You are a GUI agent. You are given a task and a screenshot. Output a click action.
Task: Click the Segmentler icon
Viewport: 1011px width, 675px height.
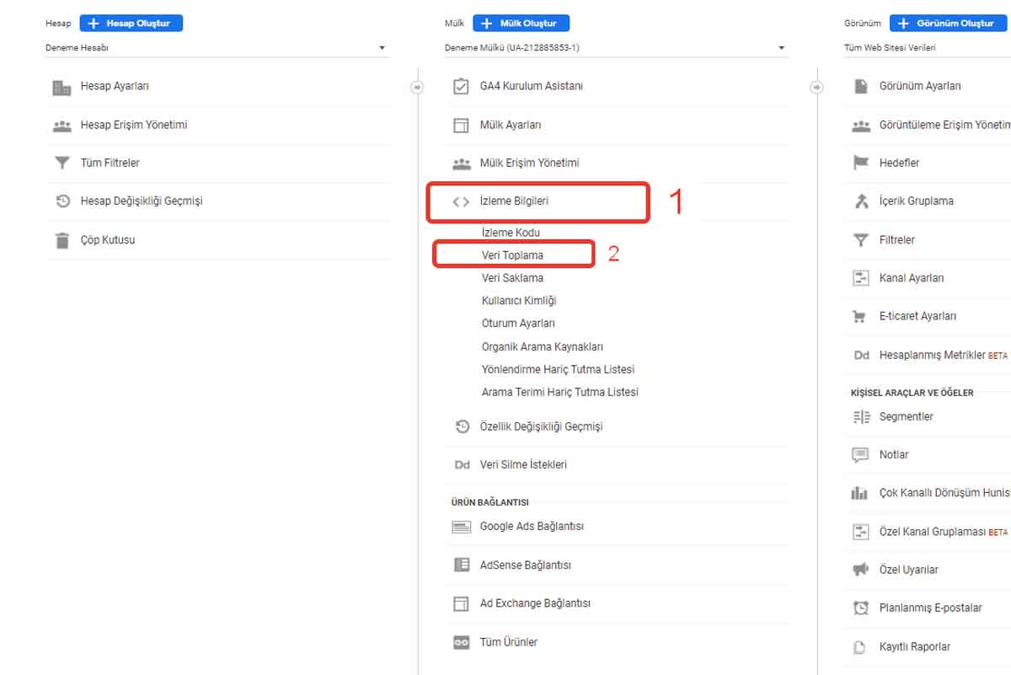(860, 417)
